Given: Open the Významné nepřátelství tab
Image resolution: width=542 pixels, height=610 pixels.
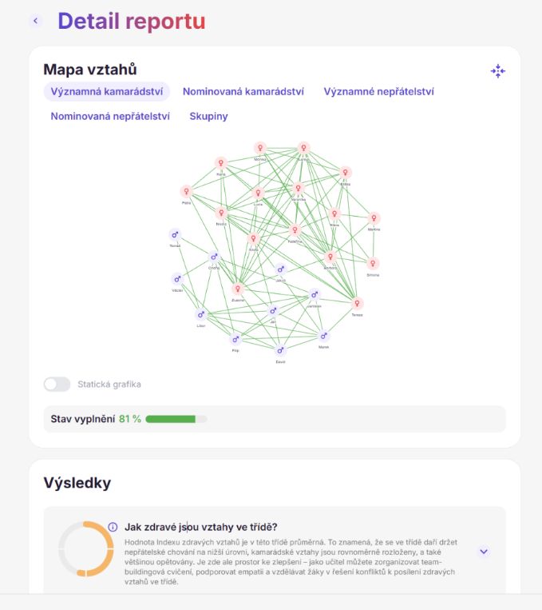Looking at the screenshot, I should click(379, 92).
